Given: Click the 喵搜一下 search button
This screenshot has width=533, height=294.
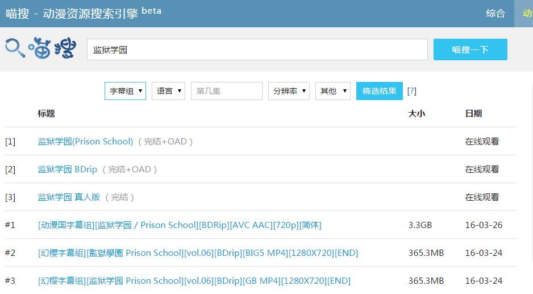Looking at the screenshot, I should tap(470, 49).
